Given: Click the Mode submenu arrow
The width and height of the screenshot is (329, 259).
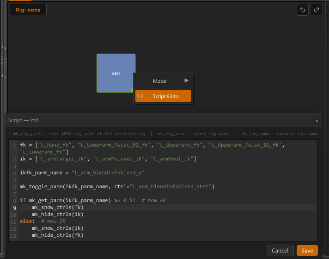Looking at the screenshot, I should [x=186, y=80].
